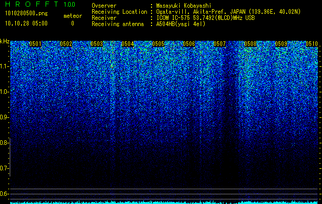The height and width of the screenshot is (204, 322).
Task: Click the meteor count value 0
Action: point(73,23)
